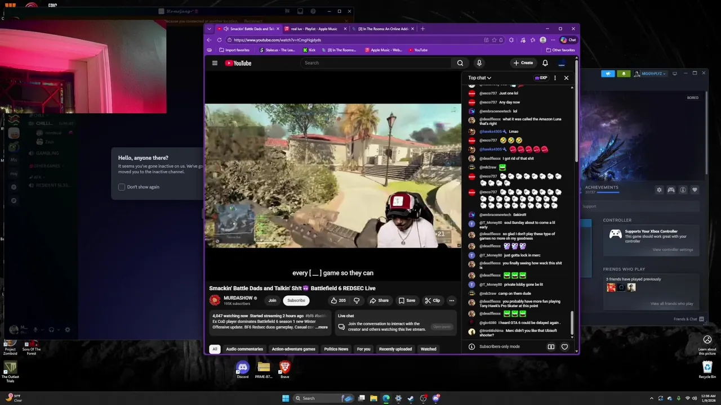Click the YouTube Create button

tap(523, 63)
